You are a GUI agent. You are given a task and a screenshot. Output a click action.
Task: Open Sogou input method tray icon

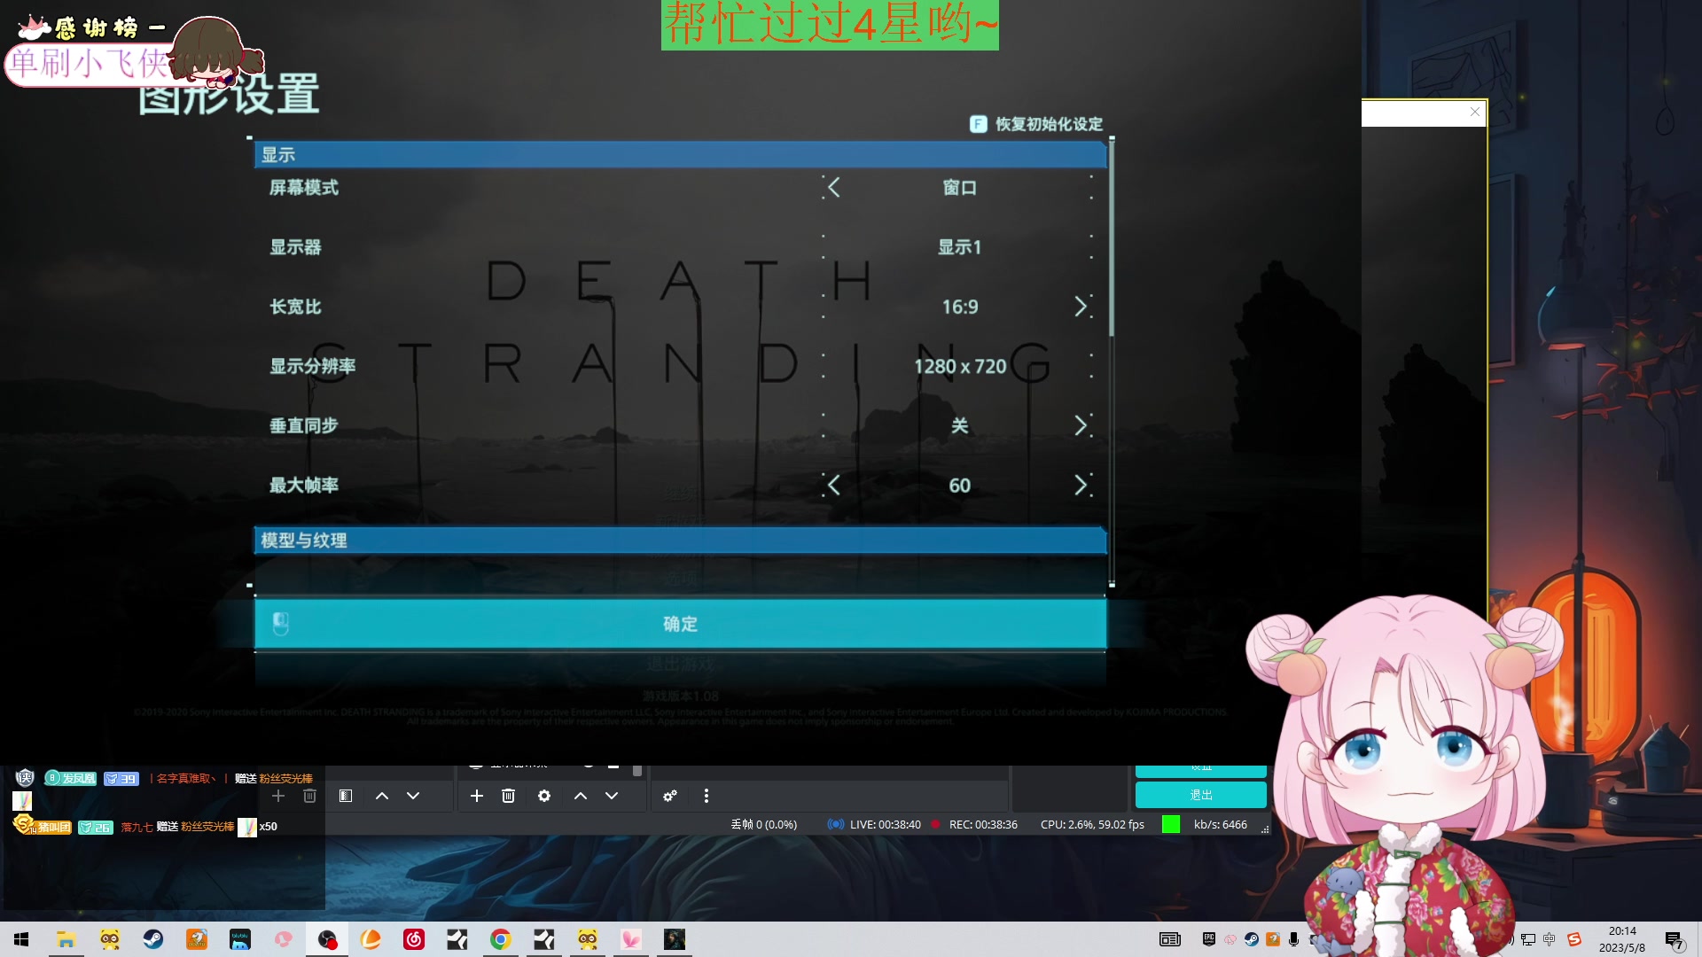1574,939
